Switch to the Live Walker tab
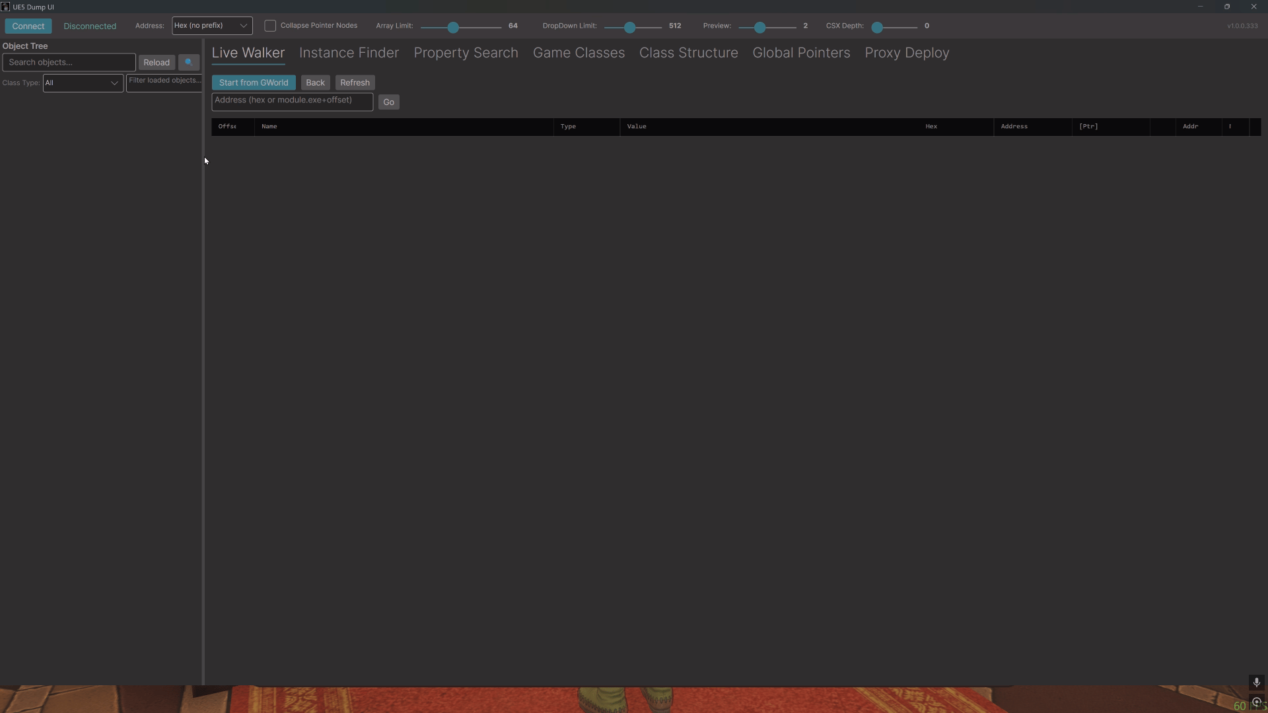 point(248,53)
